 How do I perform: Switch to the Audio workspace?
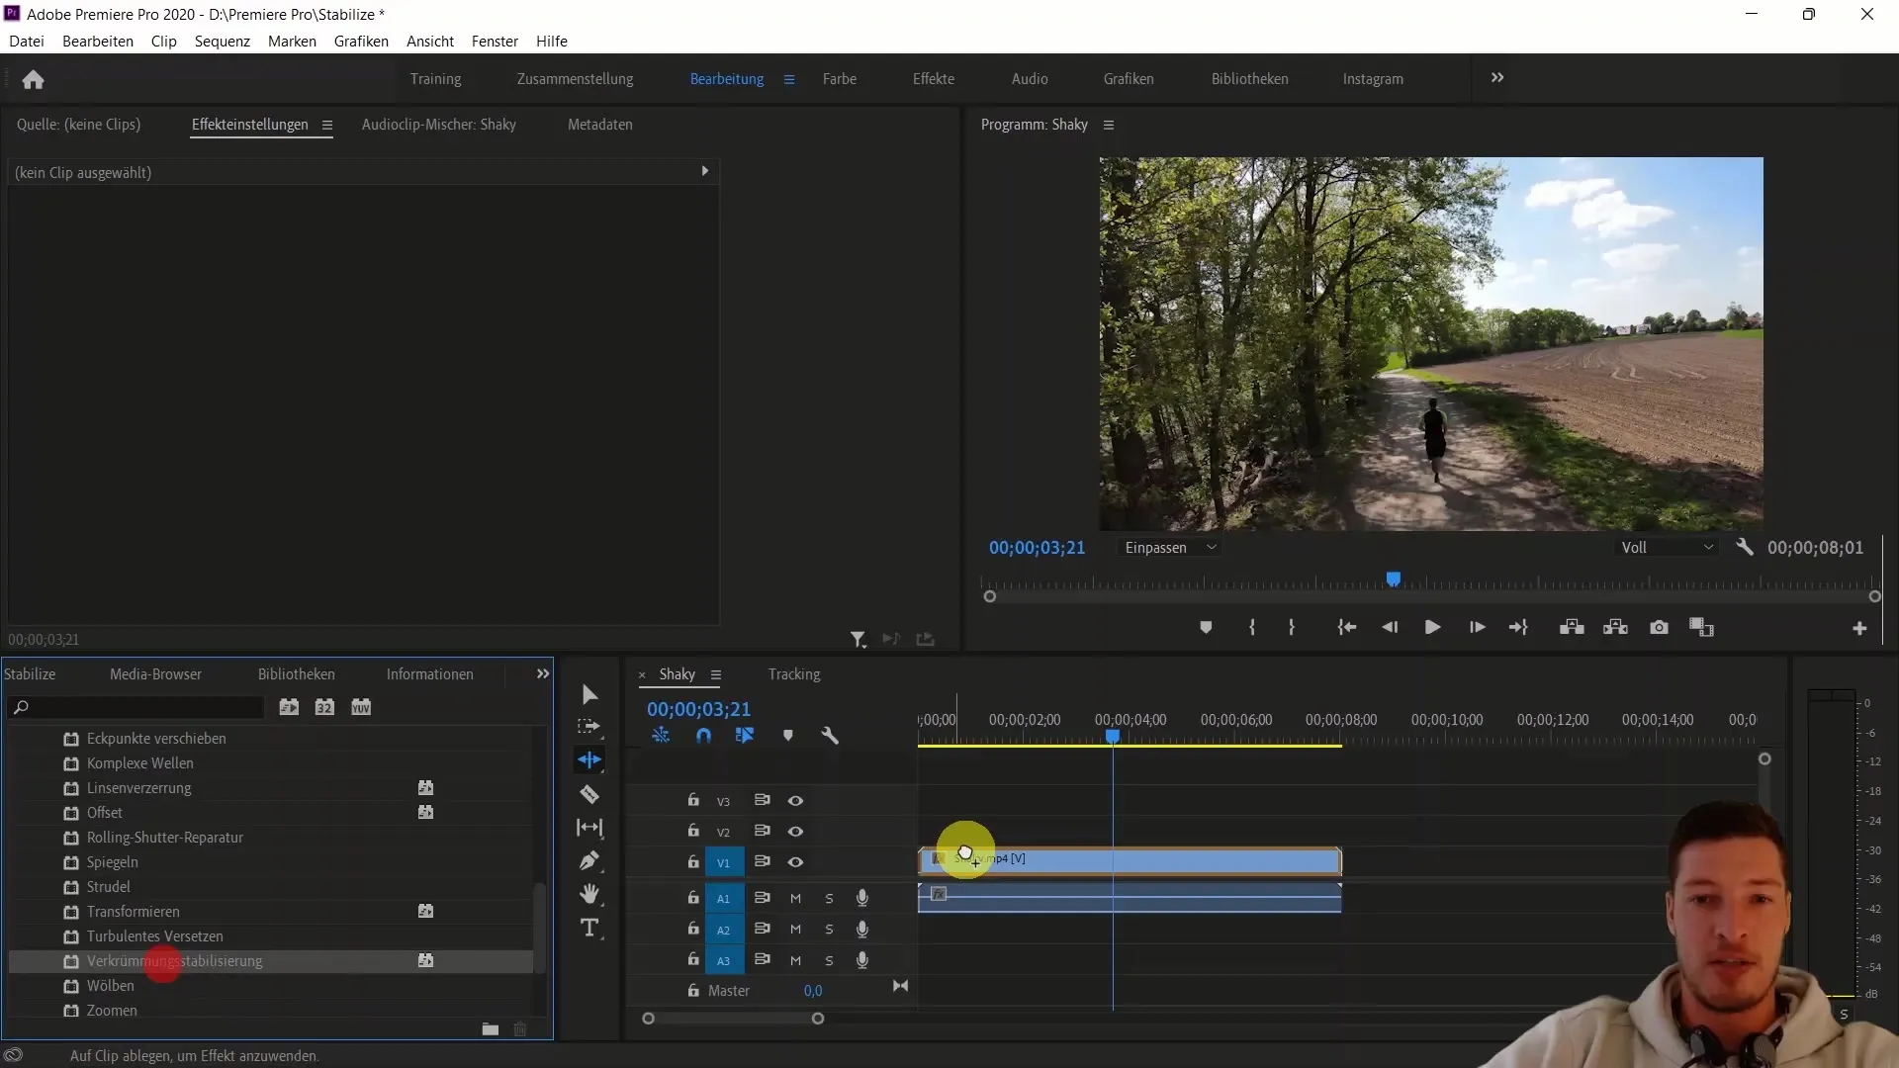tap(1029, 79)
